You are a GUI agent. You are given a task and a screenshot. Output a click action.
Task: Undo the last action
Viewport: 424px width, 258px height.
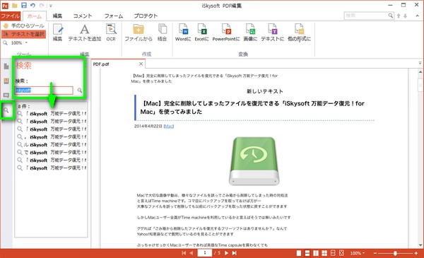[x=33, y=6]
